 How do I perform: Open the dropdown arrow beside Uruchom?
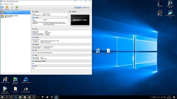(20, 8)
